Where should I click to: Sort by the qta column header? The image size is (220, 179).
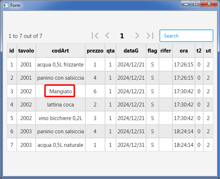[110, 50]
